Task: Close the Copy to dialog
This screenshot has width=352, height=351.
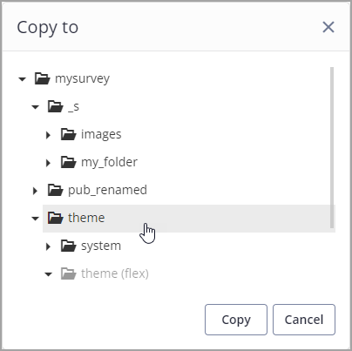Action: point(328,27)
